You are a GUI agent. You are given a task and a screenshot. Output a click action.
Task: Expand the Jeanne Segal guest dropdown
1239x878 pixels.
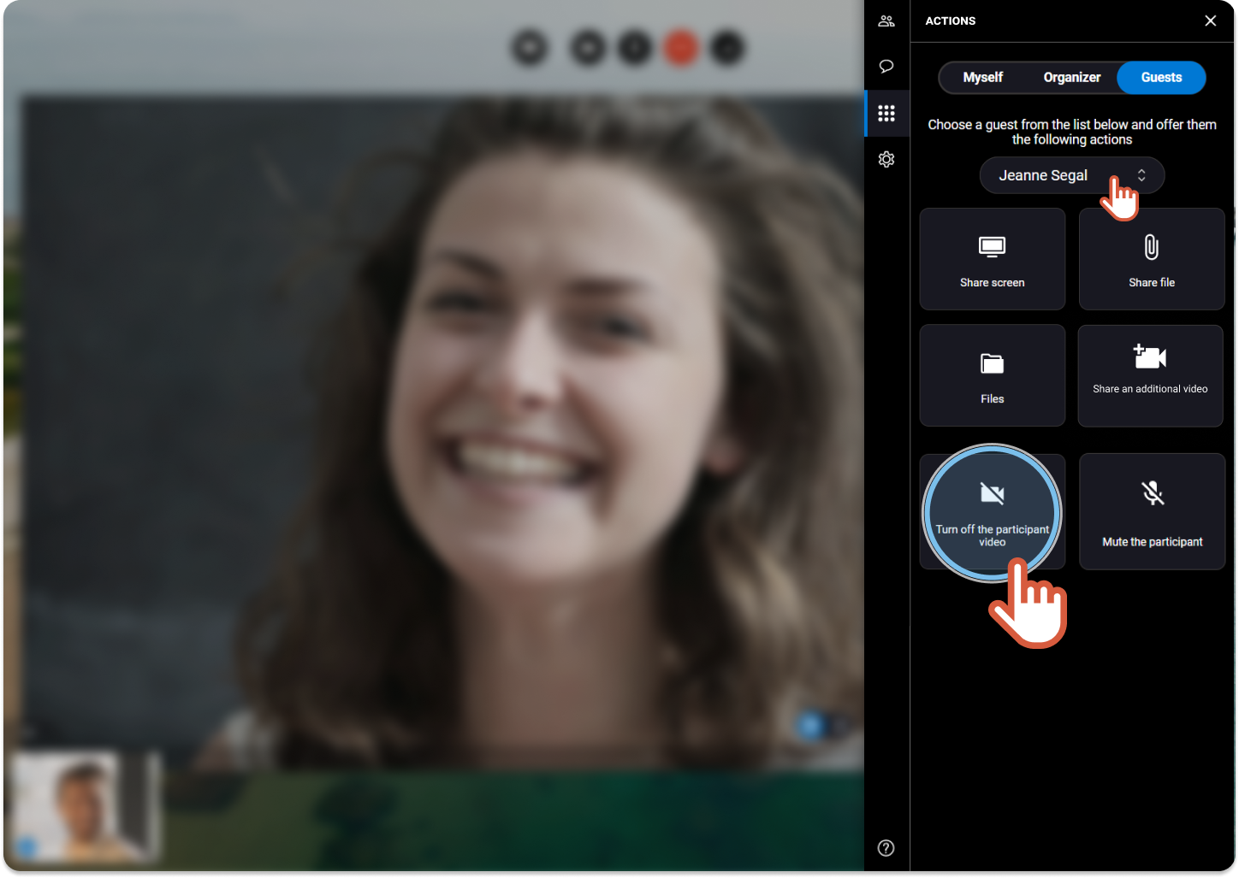click(1072, 175)
